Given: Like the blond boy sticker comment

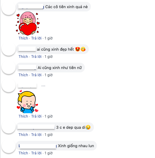Looking at the screenshot, I should 23,116.
